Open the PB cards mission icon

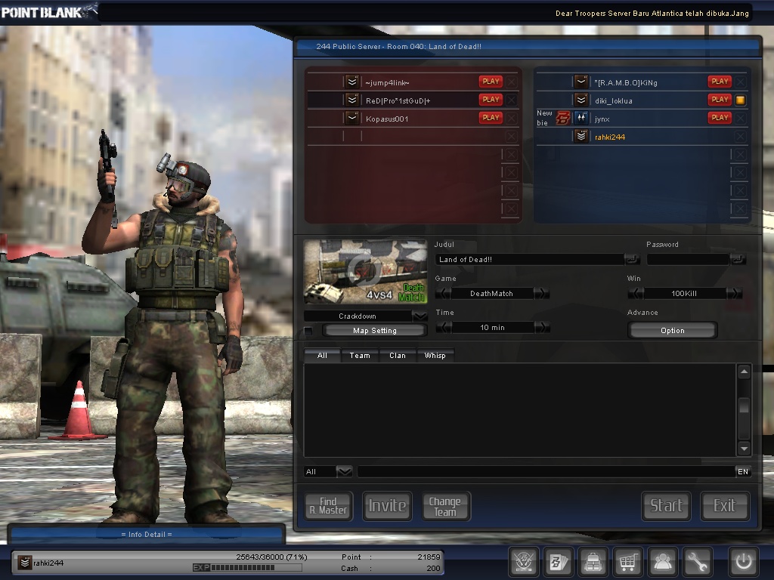coord(559,561)
